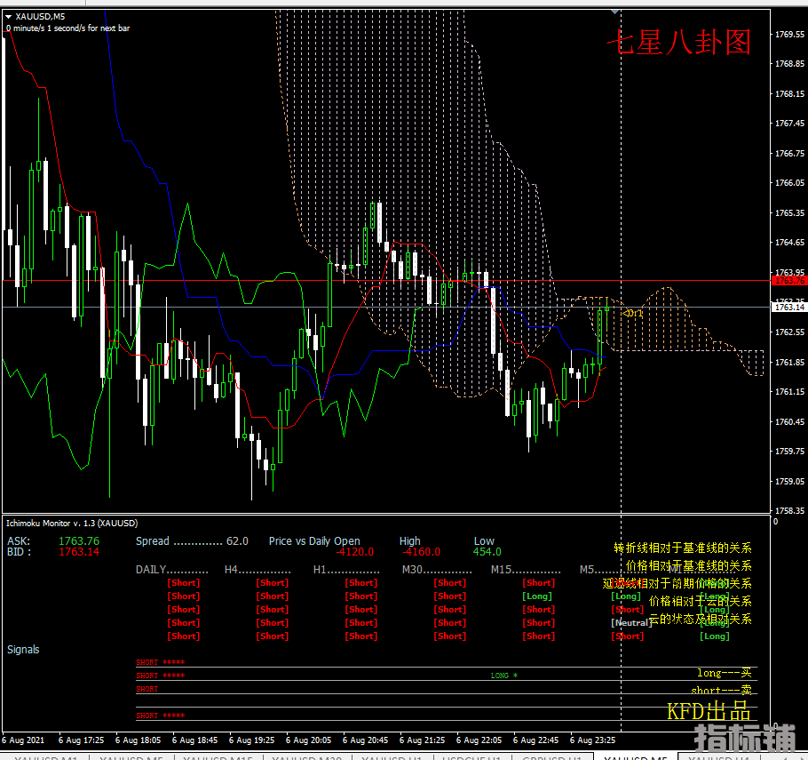Click the 'short---卖' legend text
The width and height of the screenshot is (808, 760).
(x=721, y=690)
